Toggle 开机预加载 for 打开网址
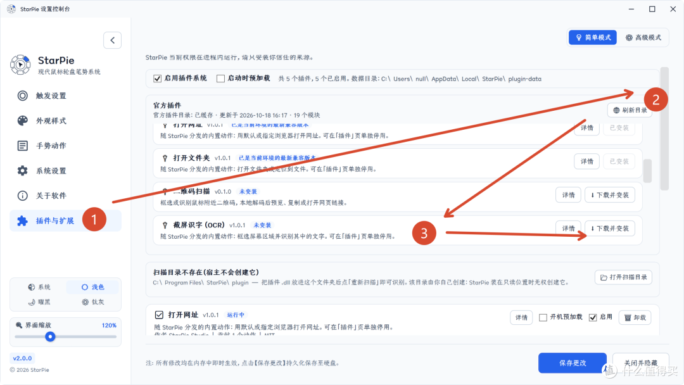 [543, 317]
